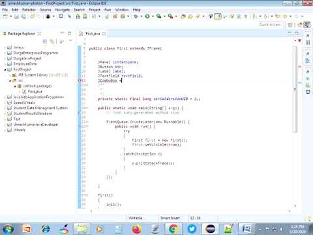
Task: Maximize the editor area
Action: coord(297,33)
